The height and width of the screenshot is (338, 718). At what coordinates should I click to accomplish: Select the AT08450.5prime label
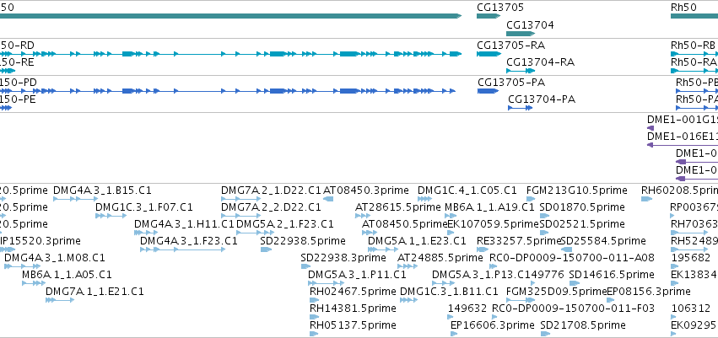tap(404, 224)
